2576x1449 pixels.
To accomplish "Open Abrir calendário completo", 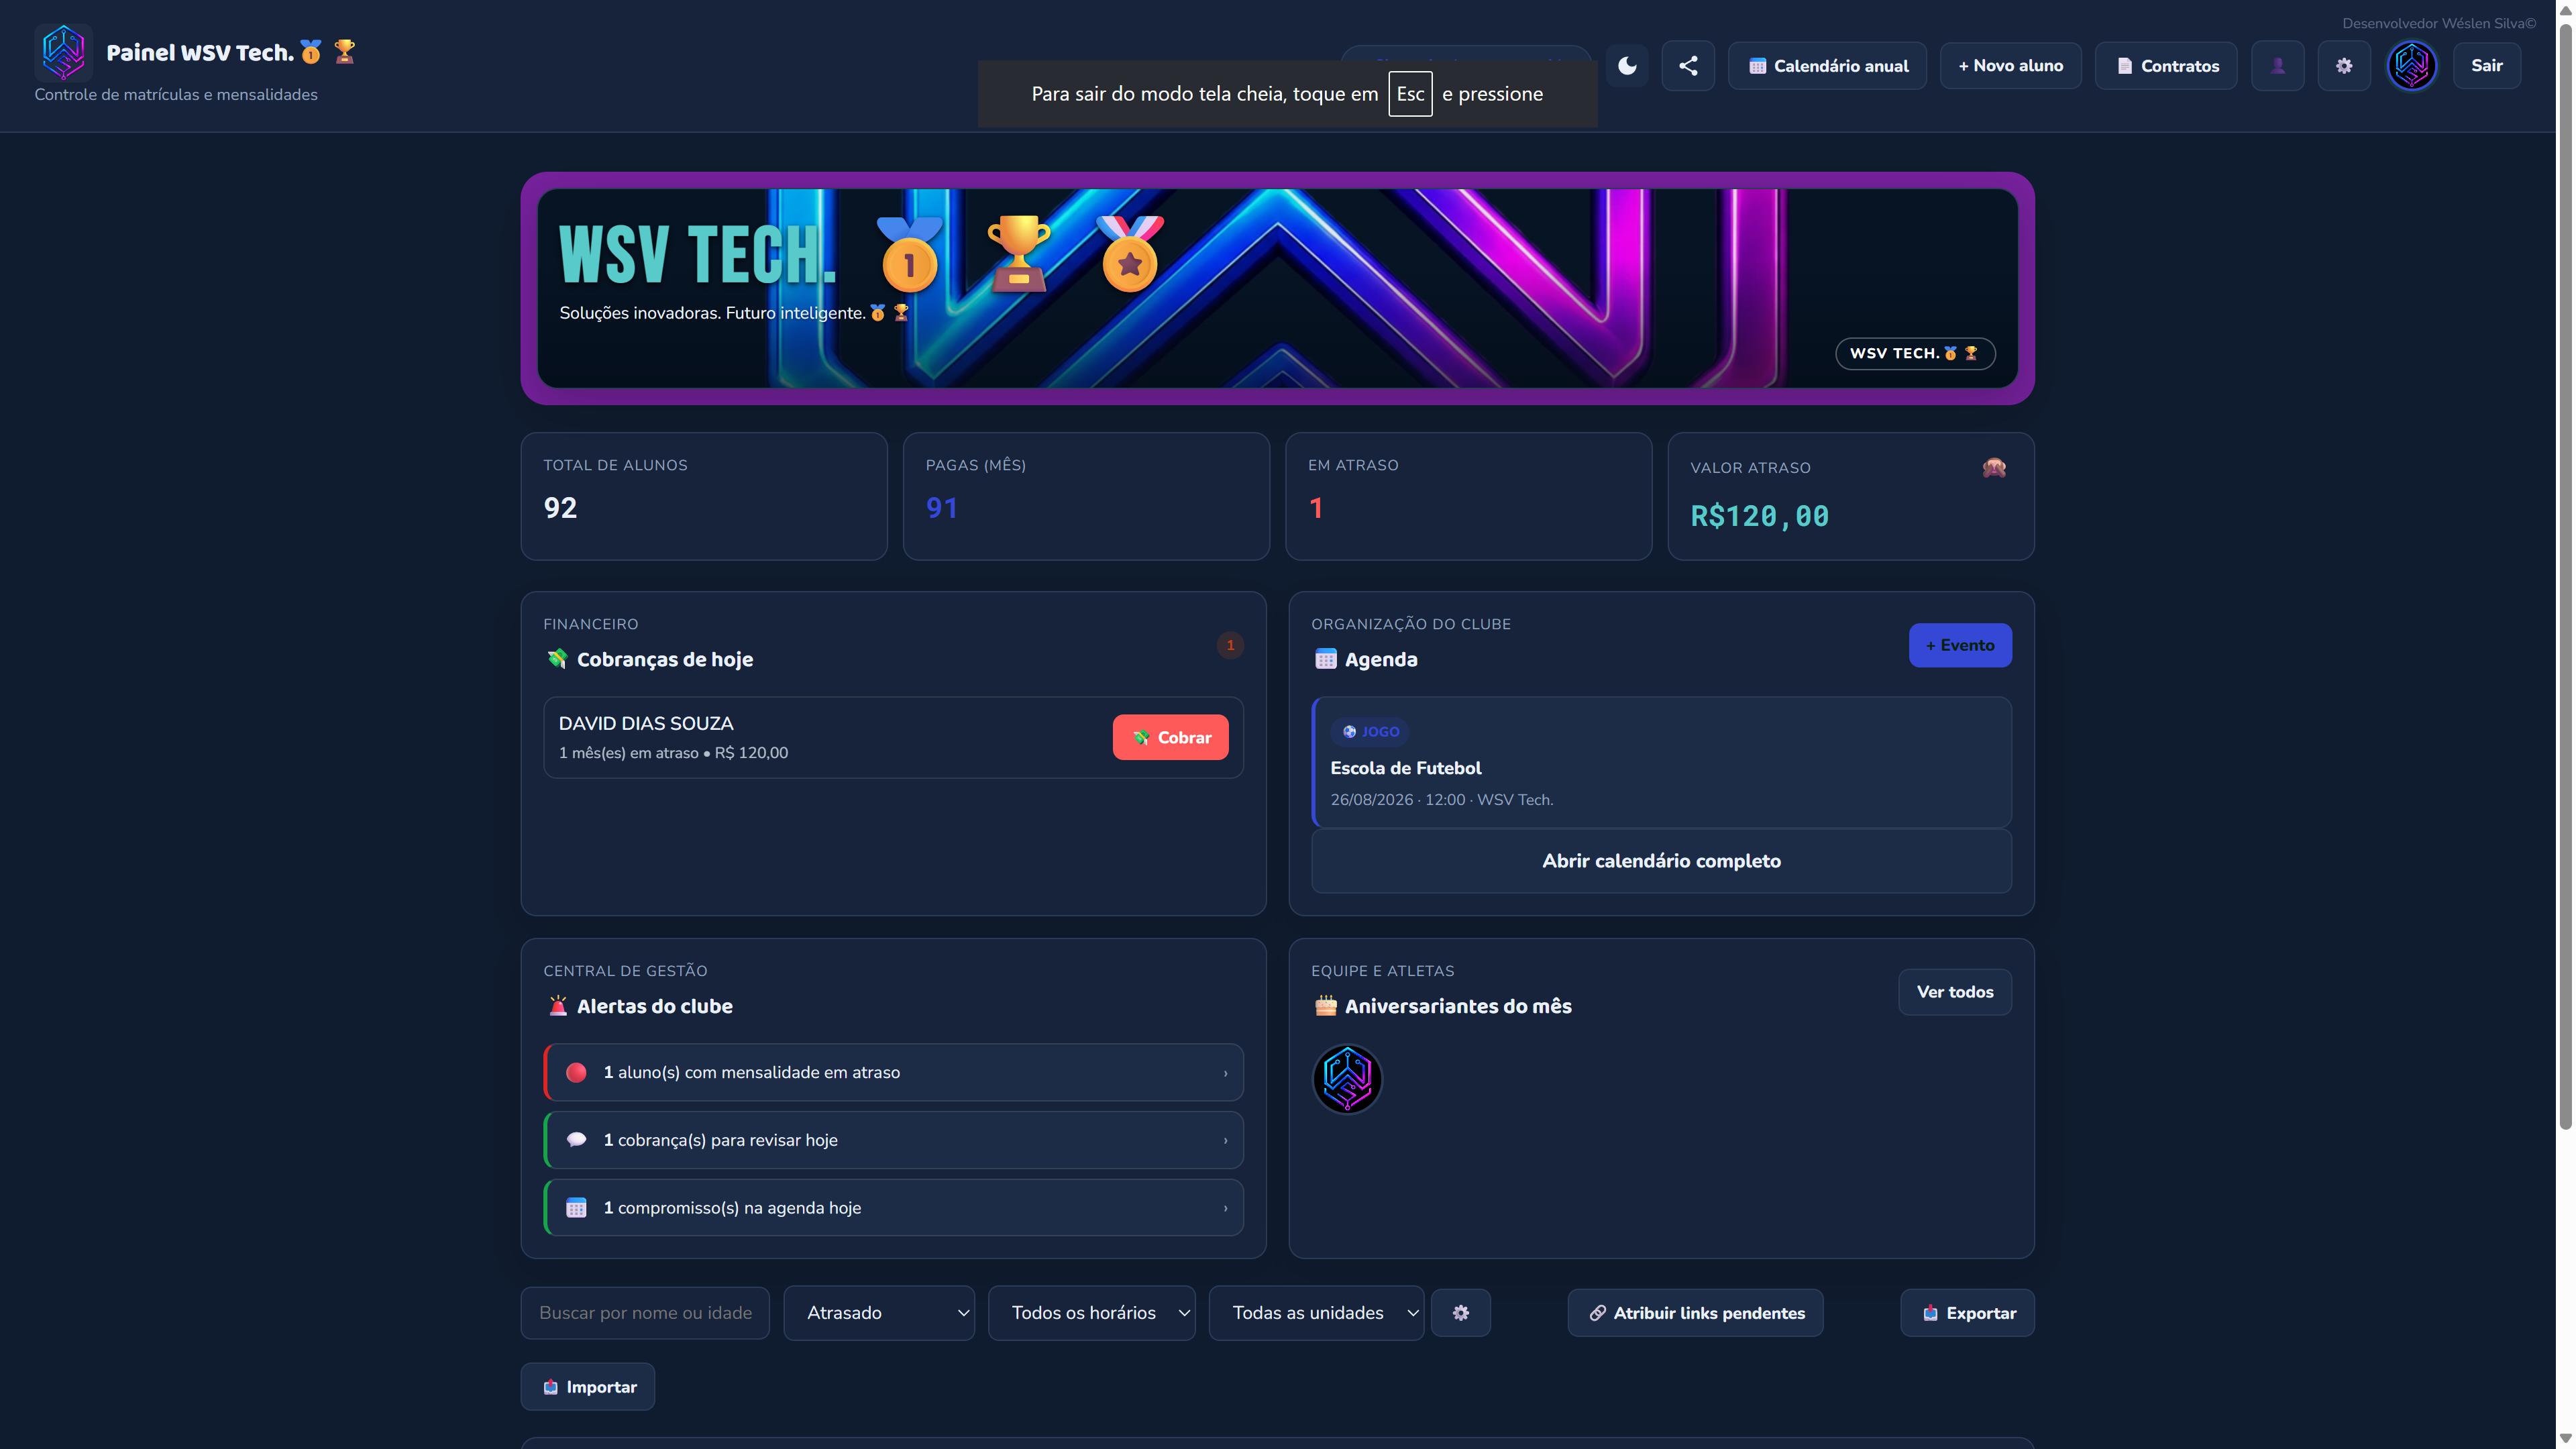I will coord(1661,861).
